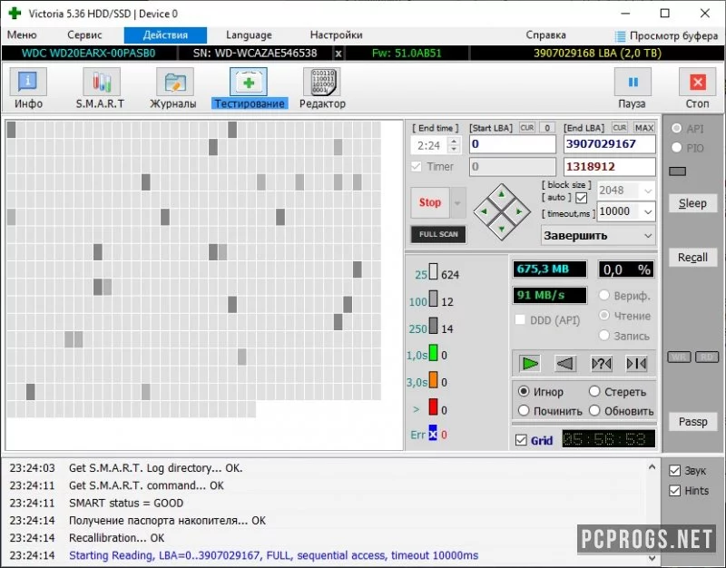Click the 0 button beside Start LBA
The height and width of the screenshot is (568, 726).
click(x=547, y=128)
